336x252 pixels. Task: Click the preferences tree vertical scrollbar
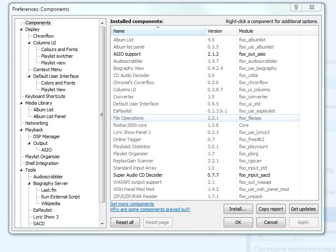coord(102,113)
